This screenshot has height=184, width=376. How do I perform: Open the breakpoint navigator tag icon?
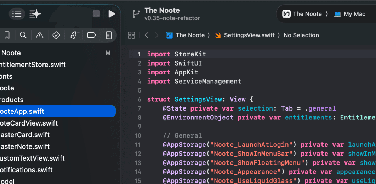tap(91, 35)
